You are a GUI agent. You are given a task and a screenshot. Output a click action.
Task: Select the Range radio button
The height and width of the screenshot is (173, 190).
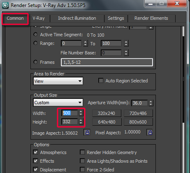[x=35, y=43]
